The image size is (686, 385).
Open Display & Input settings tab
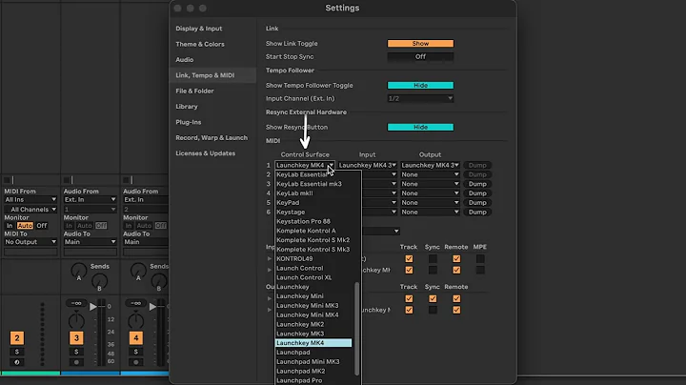tap(199, 29)
